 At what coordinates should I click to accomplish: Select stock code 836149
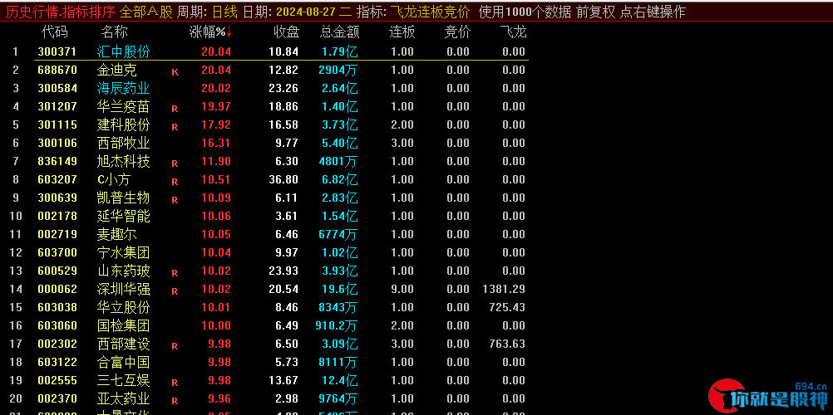click(x=57, y=161)
